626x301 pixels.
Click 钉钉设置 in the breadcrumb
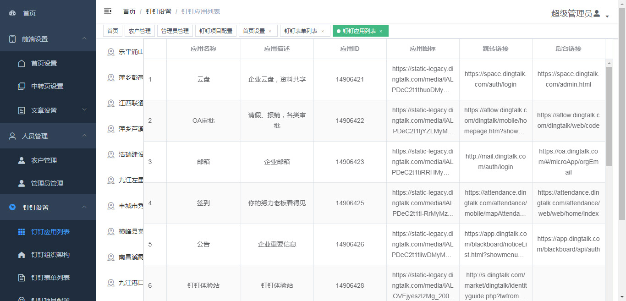coord(159,11)
